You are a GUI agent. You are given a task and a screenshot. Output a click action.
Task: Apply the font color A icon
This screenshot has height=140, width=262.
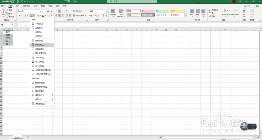click(x=43, y=15)
